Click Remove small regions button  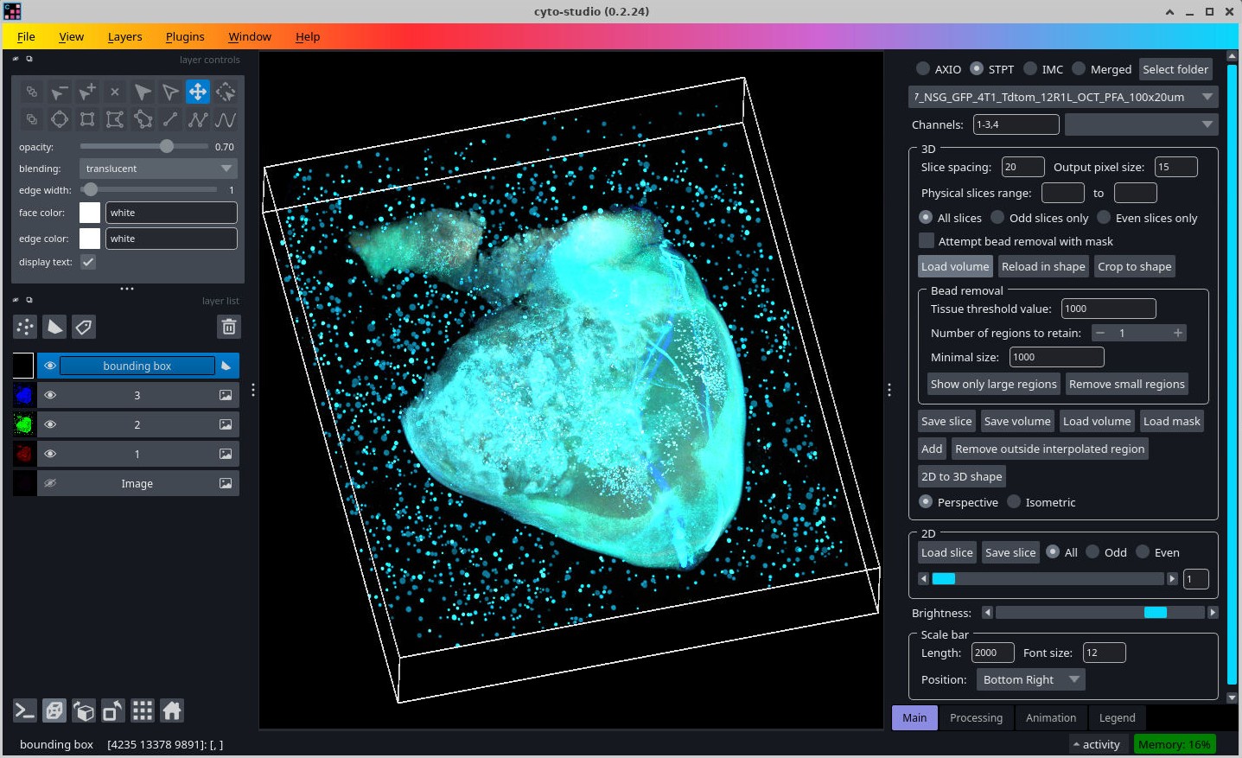click(1126, 384)
